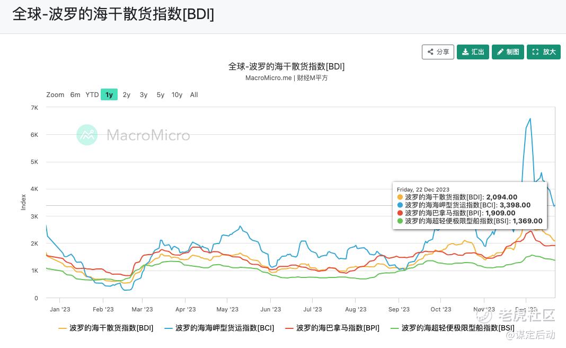Click the MacroMicro watermark logo

click(x=133, y=135)
